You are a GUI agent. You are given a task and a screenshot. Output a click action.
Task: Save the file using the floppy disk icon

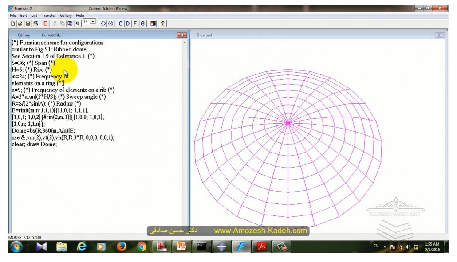click(28, 23)
